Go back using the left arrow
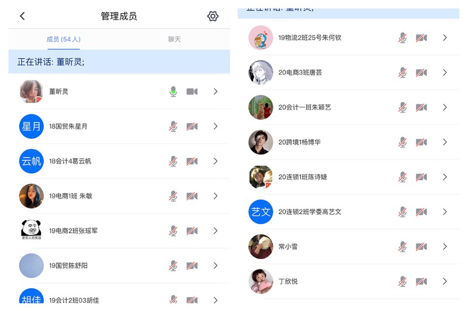467x311 pixels. [x=22, y=16]
